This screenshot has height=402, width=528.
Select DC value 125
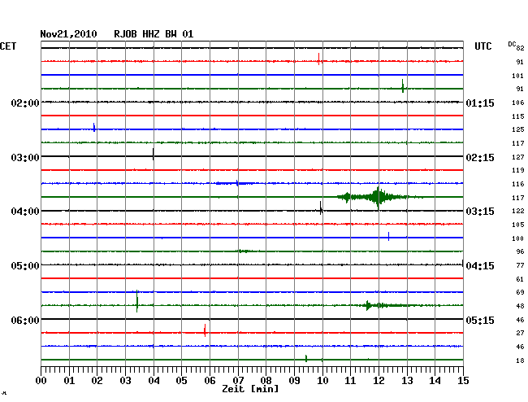pyautogui.click(x=518, y=129)
